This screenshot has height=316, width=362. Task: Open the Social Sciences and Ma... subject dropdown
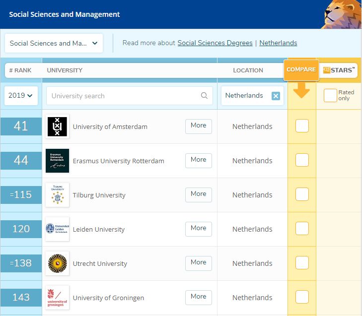[x=54, y=43]
